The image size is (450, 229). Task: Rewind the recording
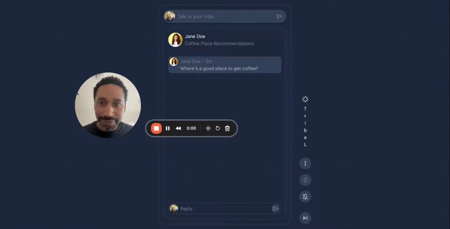(x=178, y=129)
